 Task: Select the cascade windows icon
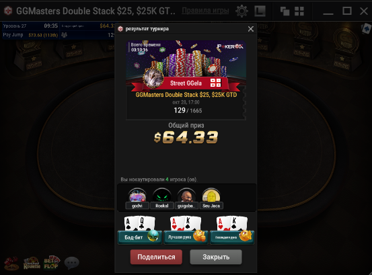285,11
